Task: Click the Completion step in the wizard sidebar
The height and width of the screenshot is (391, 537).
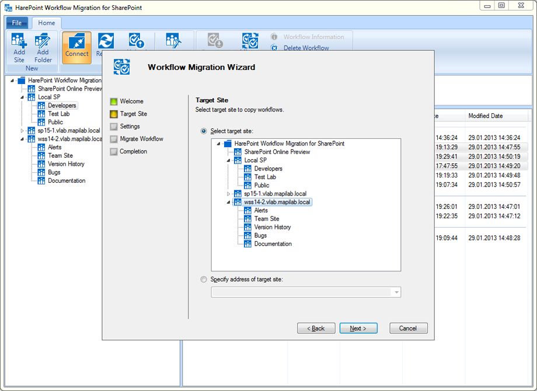Action: (x=133, y=151)
